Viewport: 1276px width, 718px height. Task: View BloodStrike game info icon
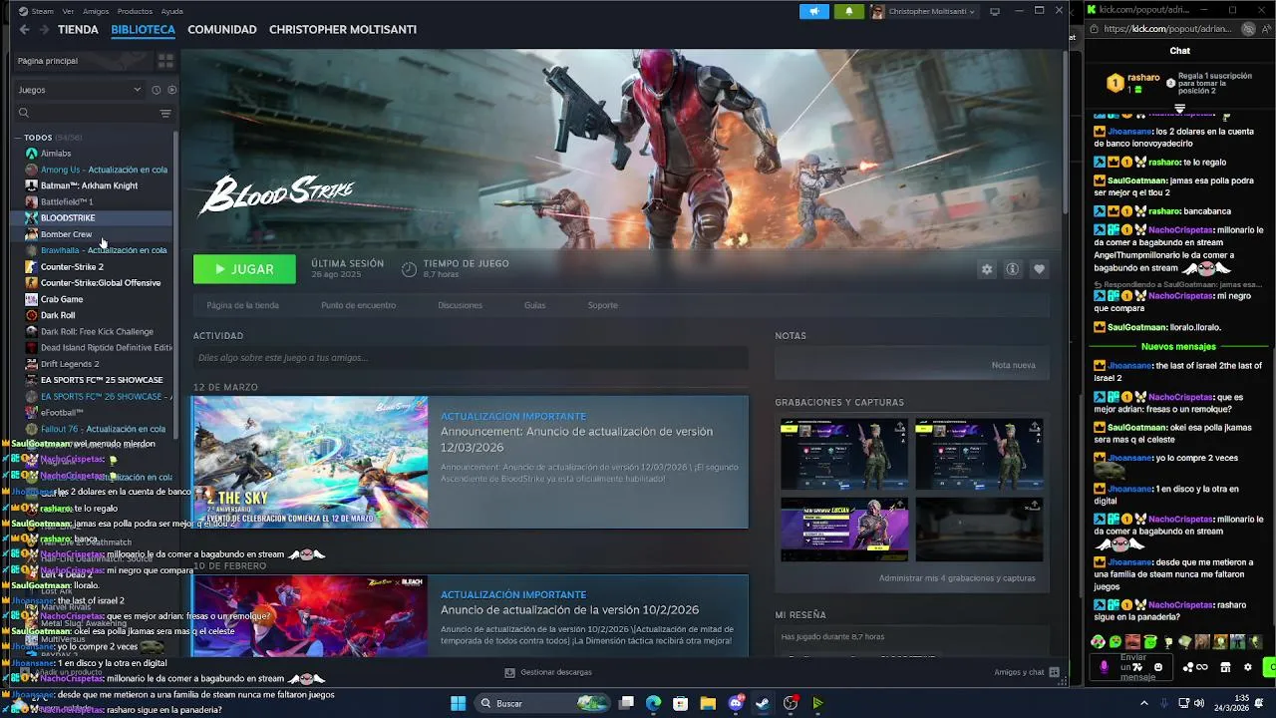coord(1012,269)
